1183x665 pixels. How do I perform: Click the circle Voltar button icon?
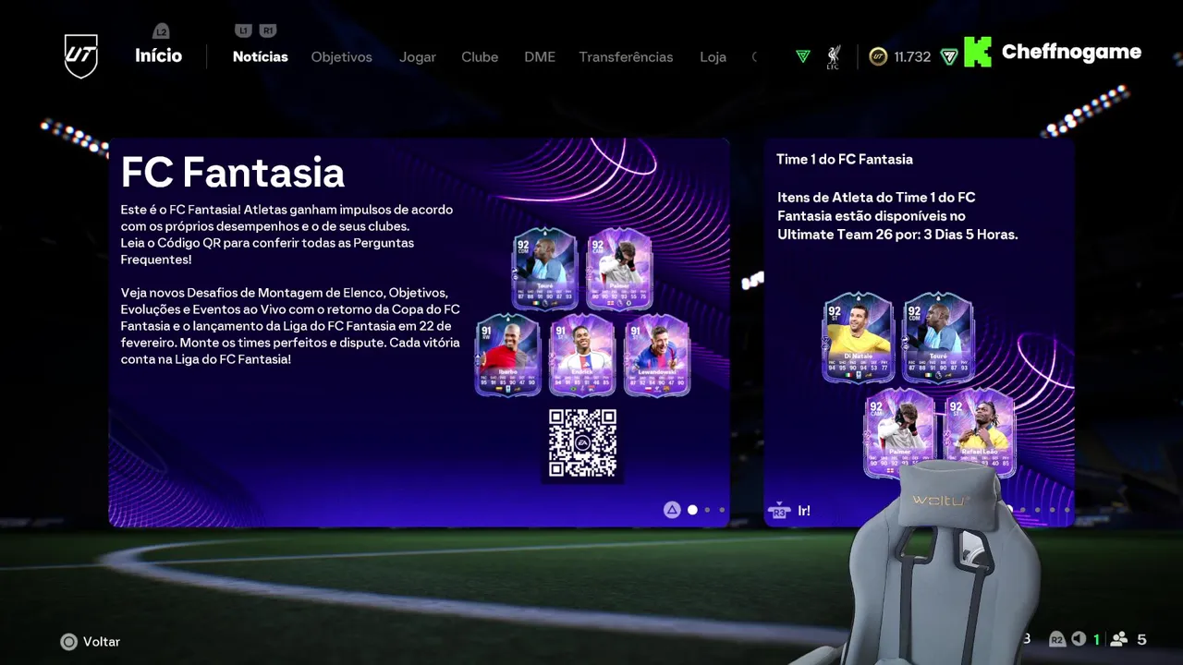[68, 641]
